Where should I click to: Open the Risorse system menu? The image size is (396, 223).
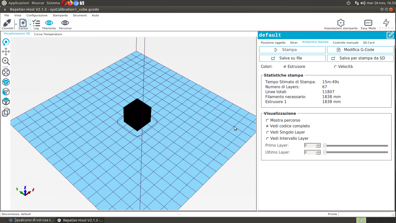(x=38, y=3)
